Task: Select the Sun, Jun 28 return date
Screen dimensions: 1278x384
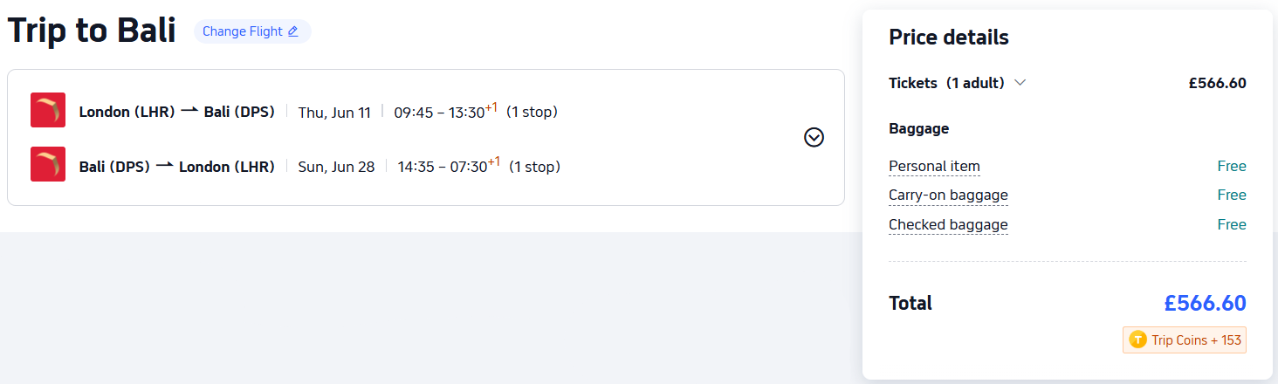Action: pos(336,166)
